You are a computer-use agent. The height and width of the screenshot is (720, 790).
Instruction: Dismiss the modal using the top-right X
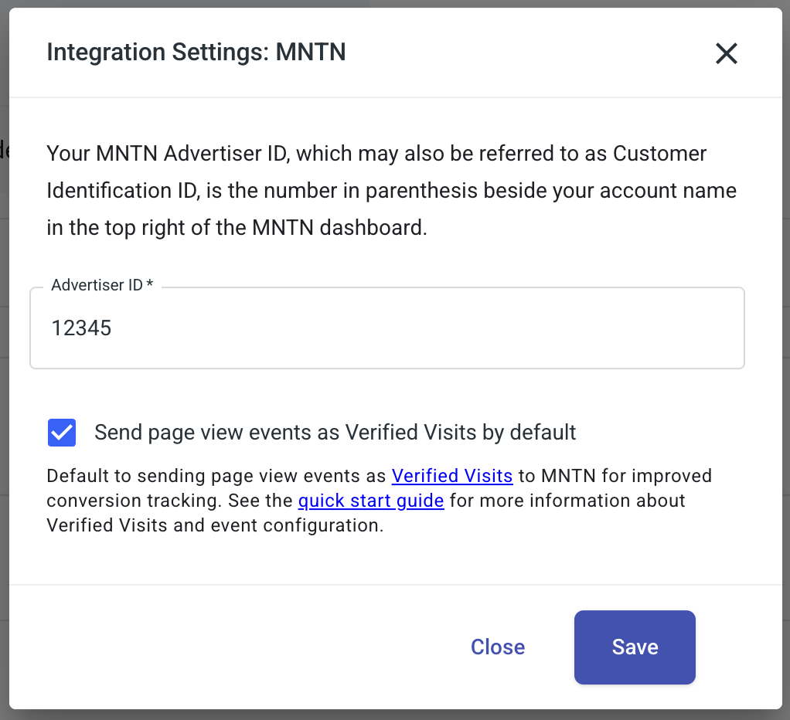(x=726, y=53)
